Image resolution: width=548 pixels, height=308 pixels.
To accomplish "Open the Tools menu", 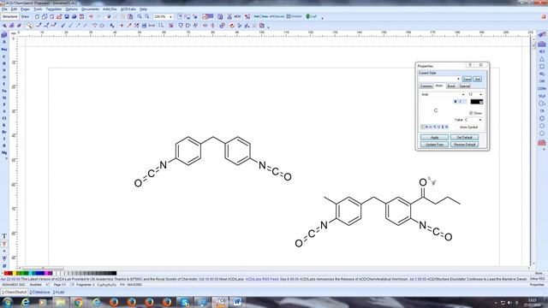I will (38, 9).
